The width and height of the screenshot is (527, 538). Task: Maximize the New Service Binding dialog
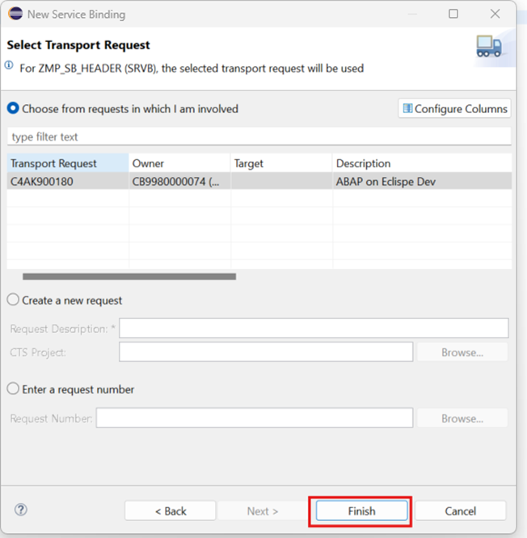click(x=453, y=14)
